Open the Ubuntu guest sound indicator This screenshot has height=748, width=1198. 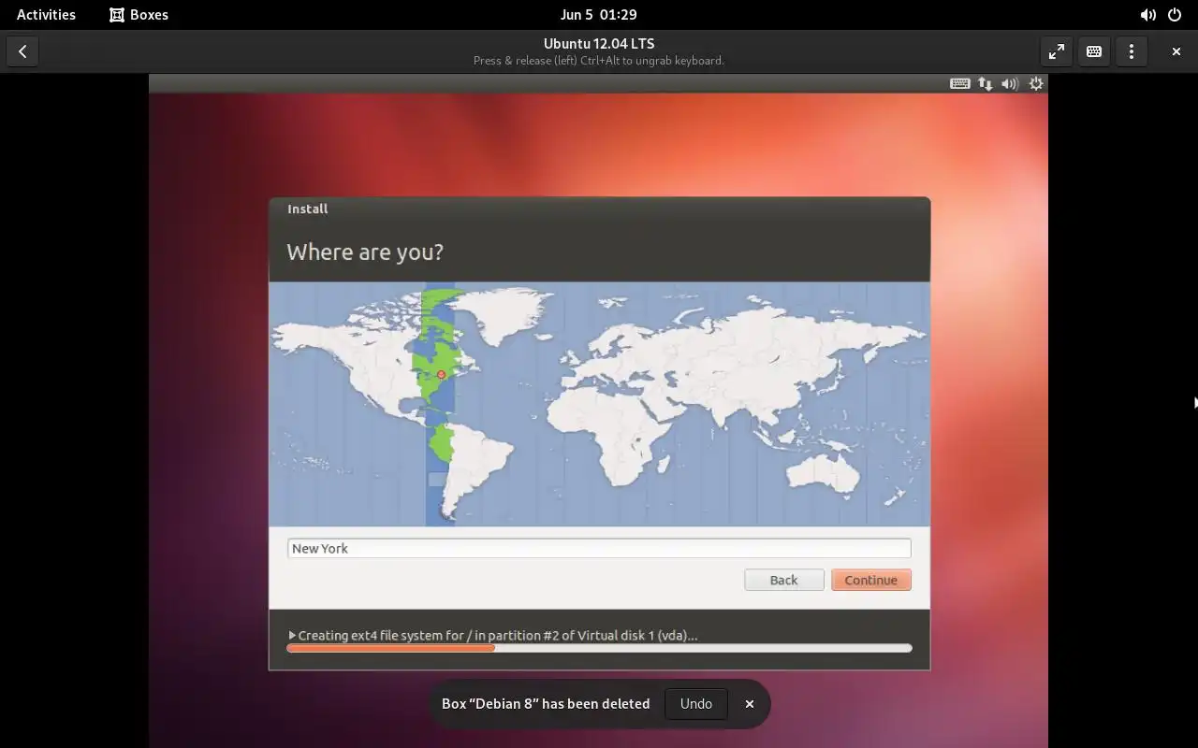(1010, 83)
